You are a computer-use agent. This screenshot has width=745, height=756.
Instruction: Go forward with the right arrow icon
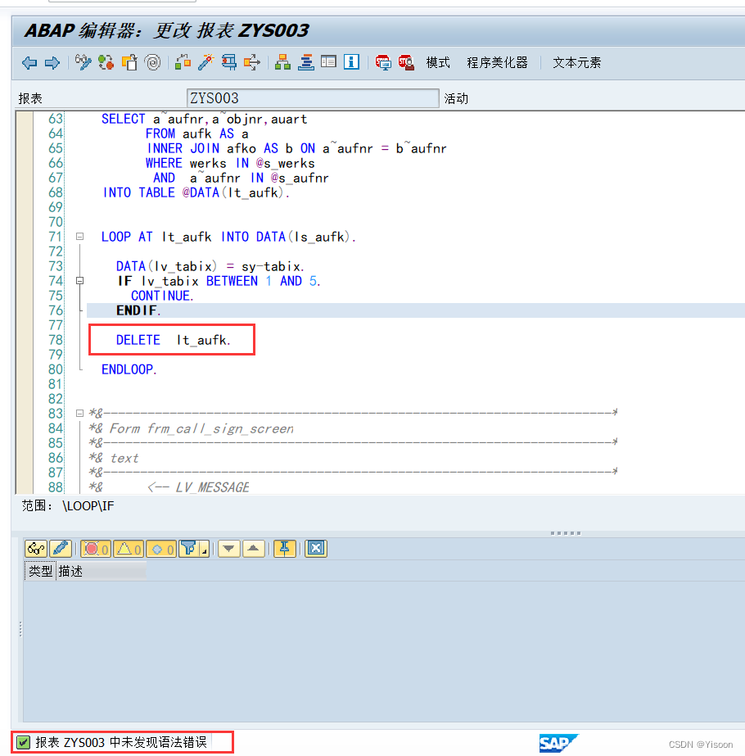[x=52, y=63]
